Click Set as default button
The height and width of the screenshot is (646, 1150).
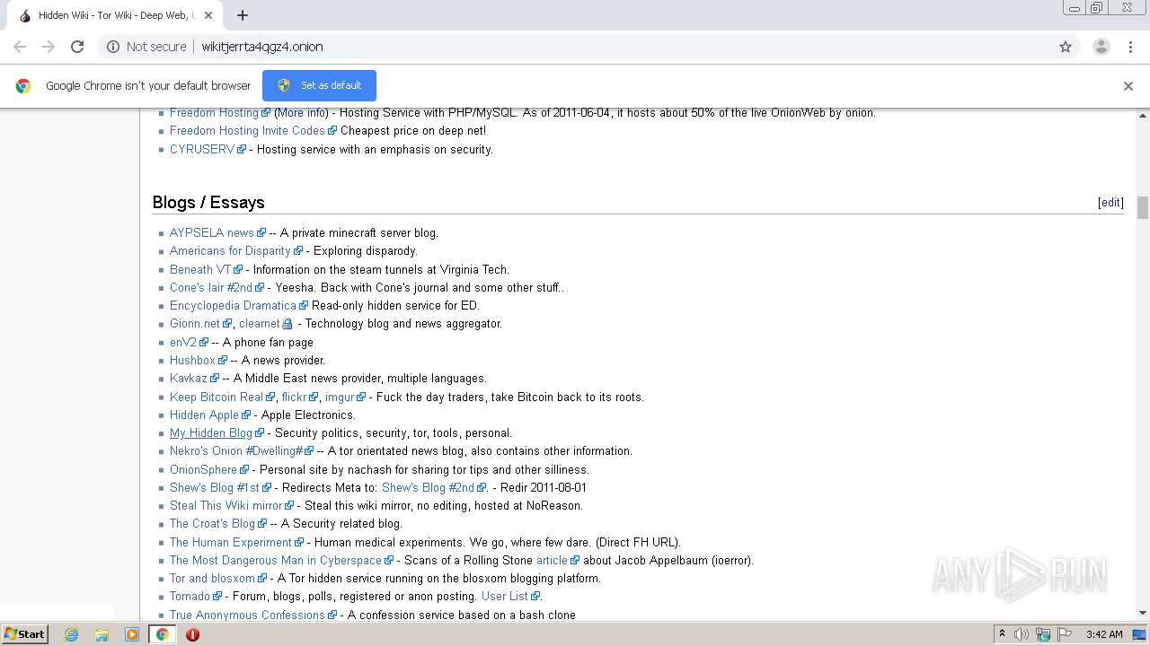tap(319, 85)
